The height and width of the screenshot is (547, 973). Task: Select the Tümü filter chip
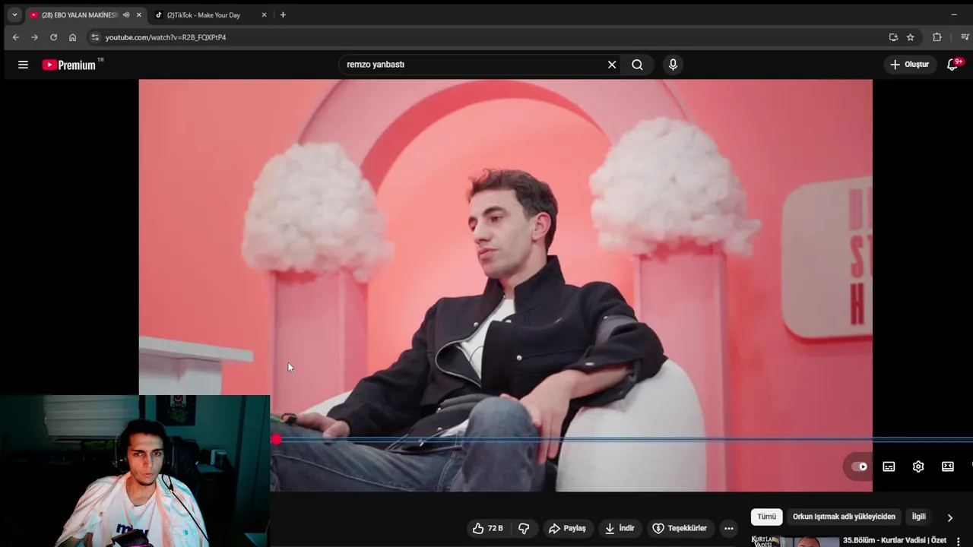766,517
